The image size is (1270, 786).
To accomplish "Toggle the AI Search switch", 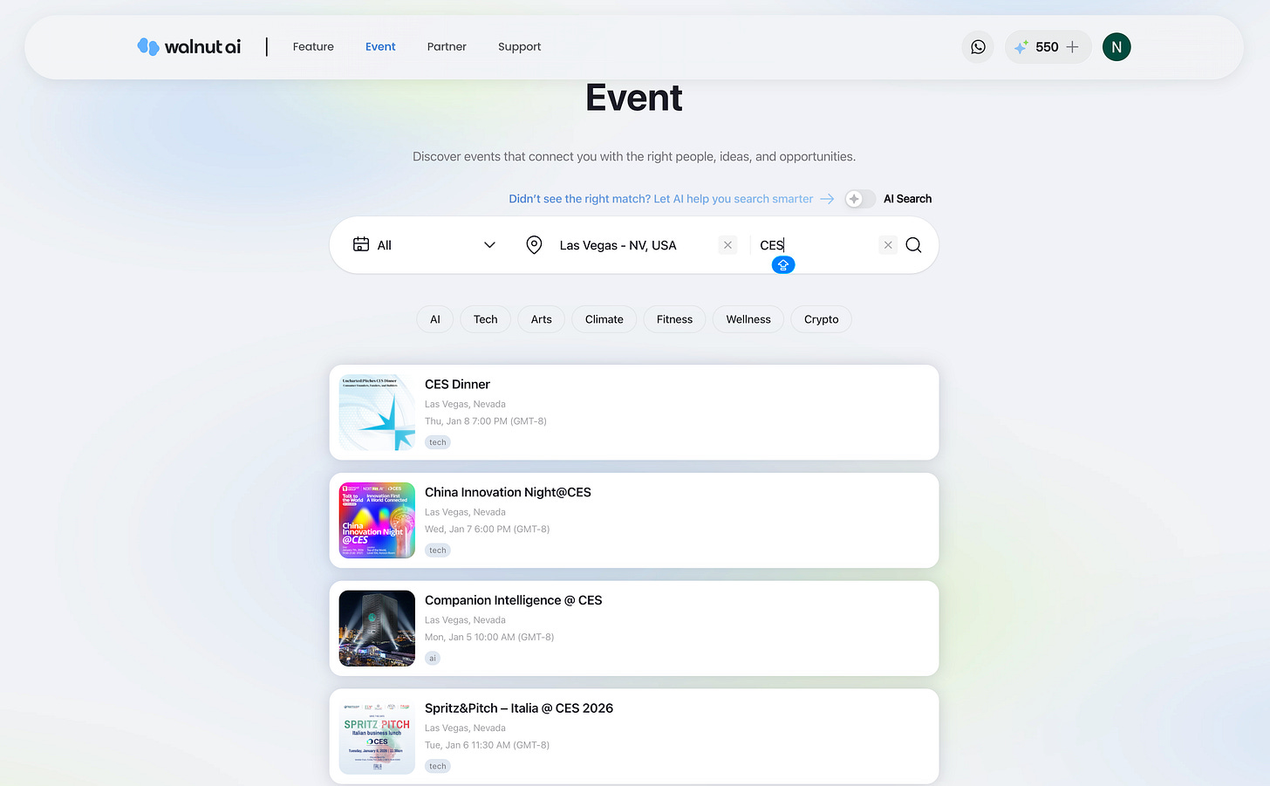I will point(860,199).
